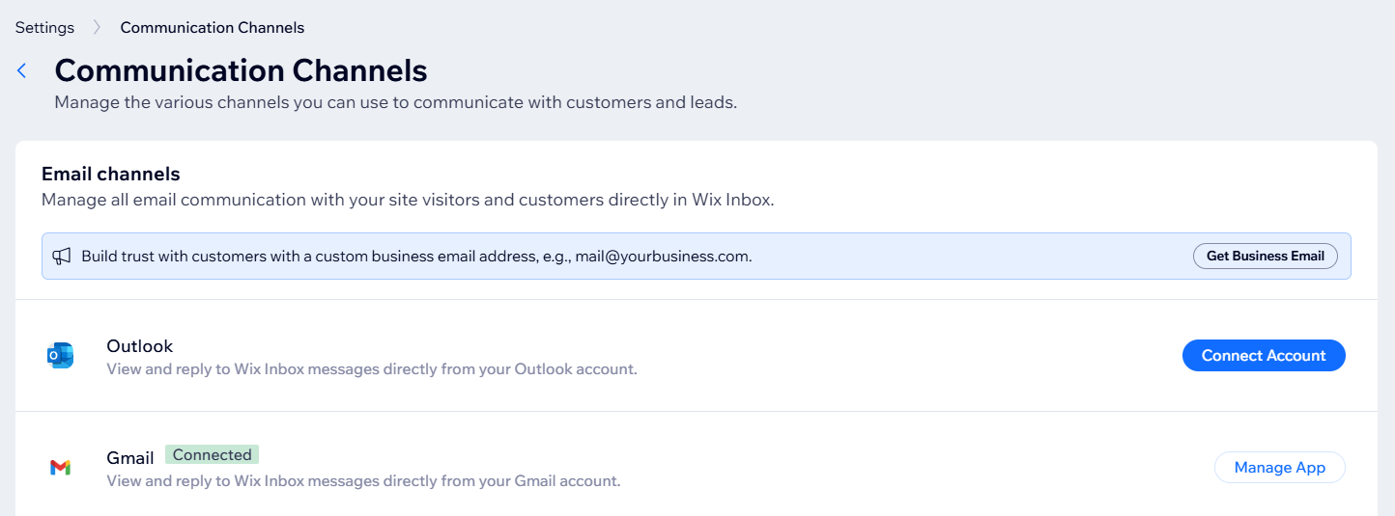Click the breadcrumb chevron separator after Settings
This screenshot has height=516, width=1395.
pyautogui.click(x=97, y=27)
